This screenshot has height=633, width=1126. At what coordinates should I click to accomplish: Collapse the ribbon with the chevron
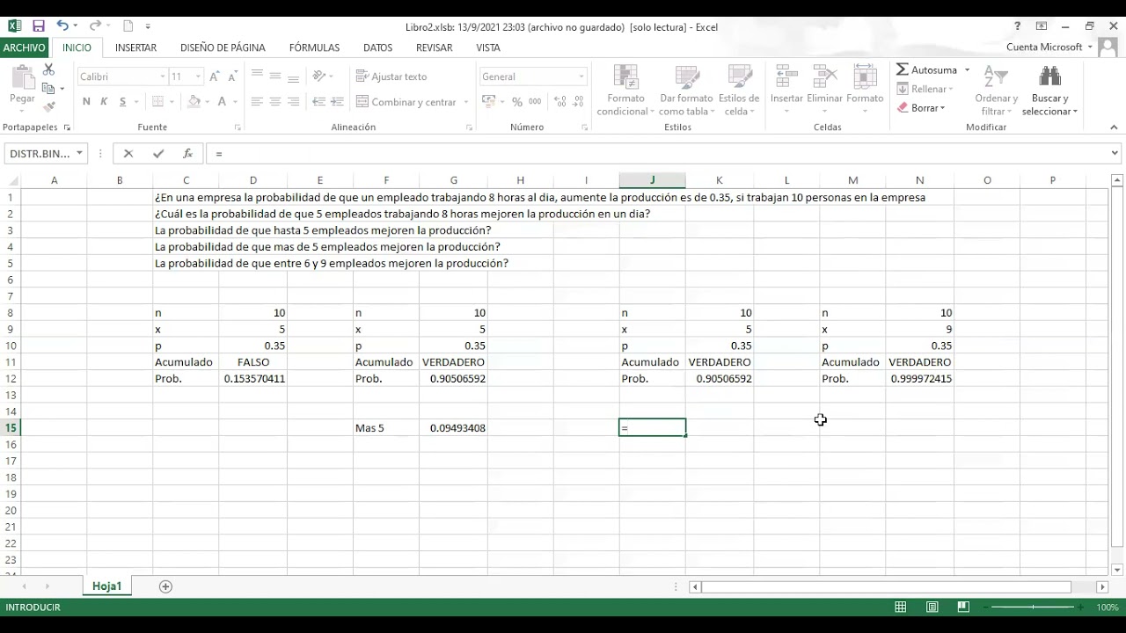pyautogui.click(x=1114, y=127)
